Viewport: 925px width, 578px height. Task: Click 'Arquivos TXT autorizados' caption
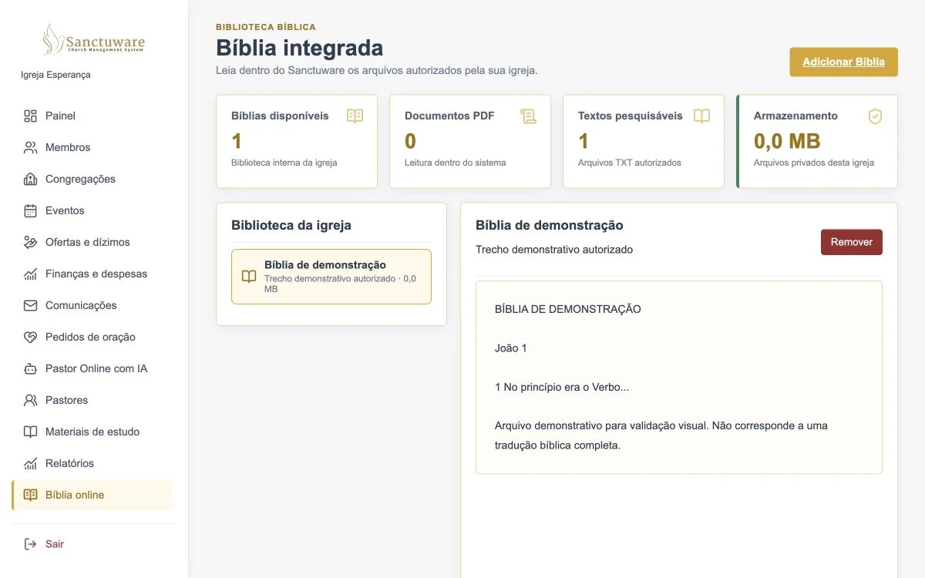630,163
